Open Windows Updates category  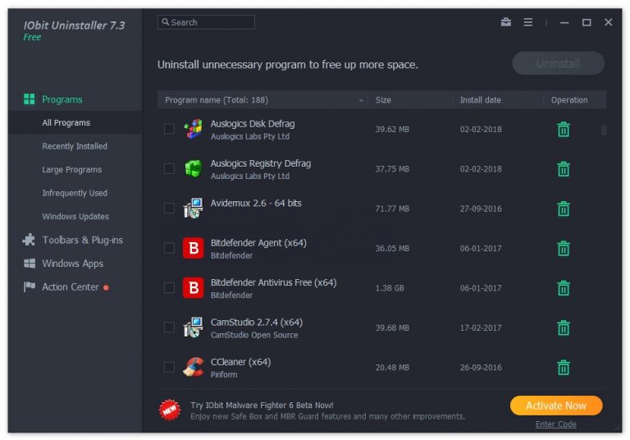click(75, 217)
